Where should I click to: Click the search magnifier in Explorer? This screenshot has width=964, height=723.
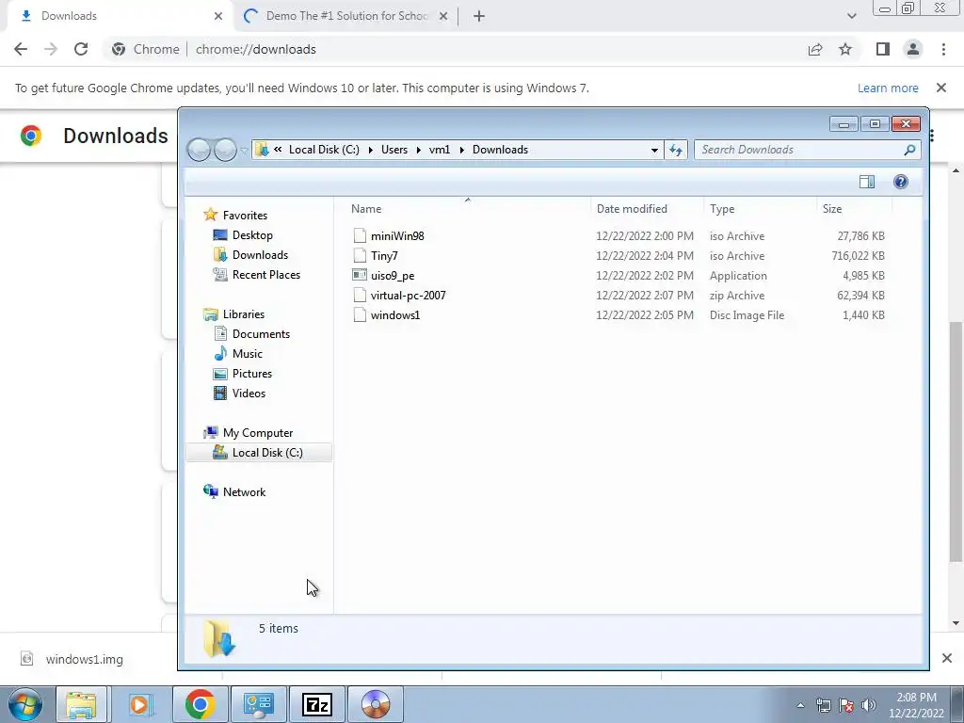910,150
